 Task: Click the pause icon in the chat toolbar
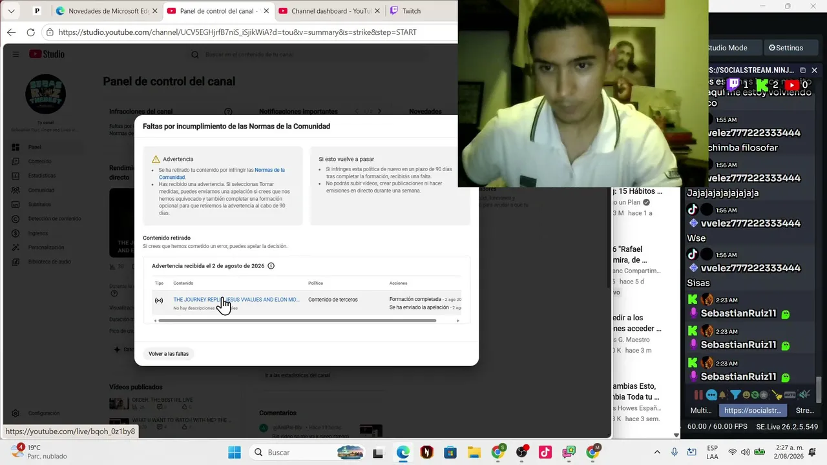(698, 395)
